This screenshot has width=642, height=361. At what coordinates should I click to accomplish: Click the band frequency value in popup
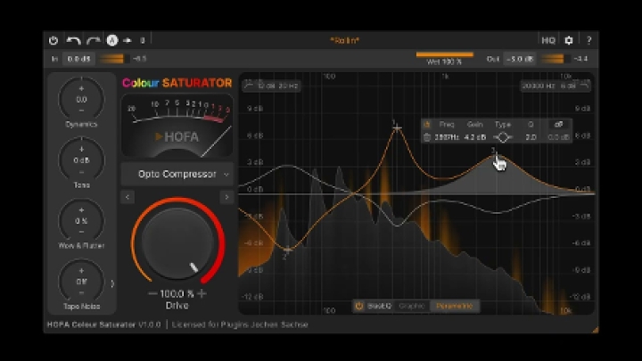(447, 137)
